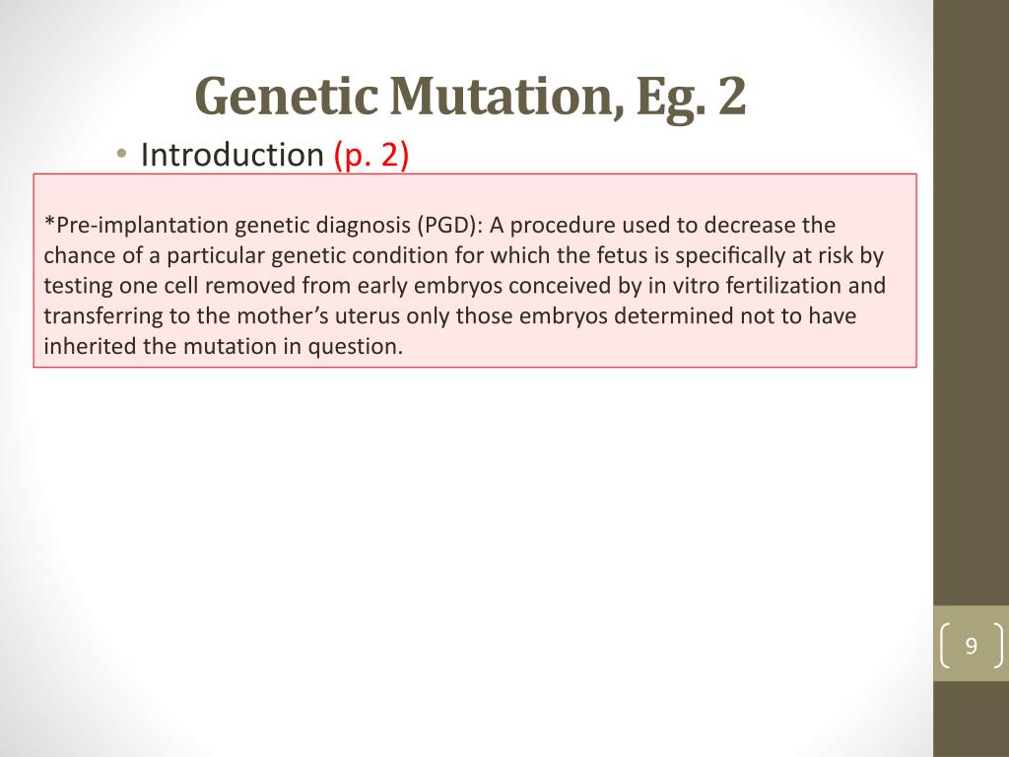The height and width of the screenshot is (757, 1009).
Task: Click the word "Mutation," in the title
Action: [507, 96]
